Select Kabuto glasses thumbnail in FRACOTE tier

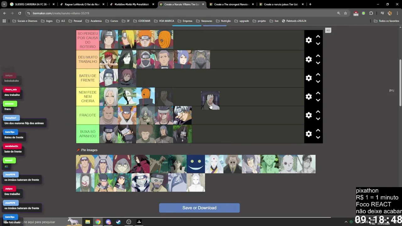[182, 115]
